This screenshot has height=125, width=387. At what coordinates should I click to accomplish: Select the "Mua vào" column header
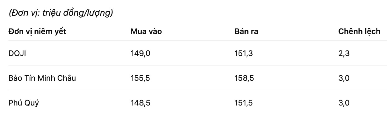(146, 31)
